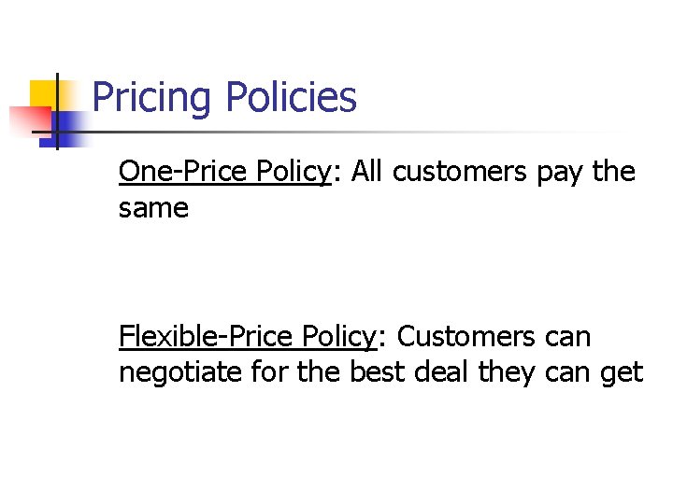Click the word same on second line

[153, 209]
